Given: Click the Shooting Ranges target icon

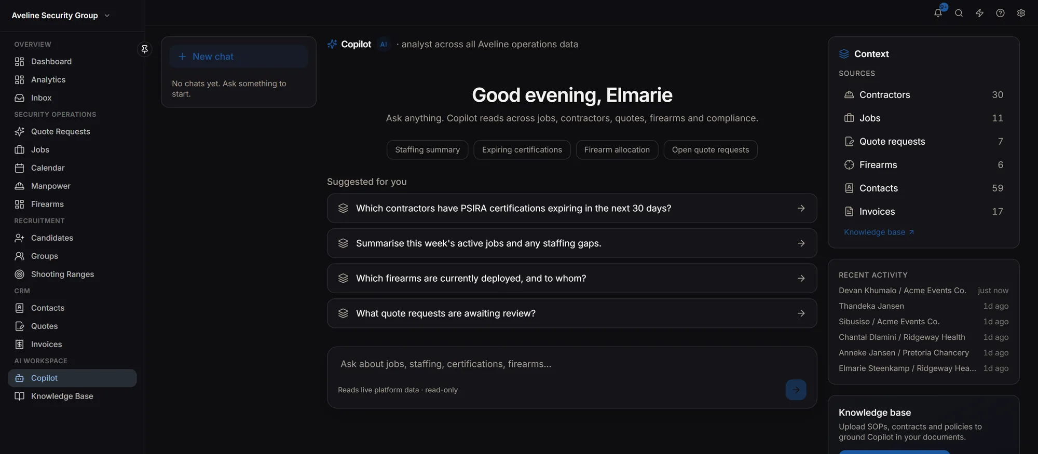Looking at the screenshot, I should (x=20, y=274).
